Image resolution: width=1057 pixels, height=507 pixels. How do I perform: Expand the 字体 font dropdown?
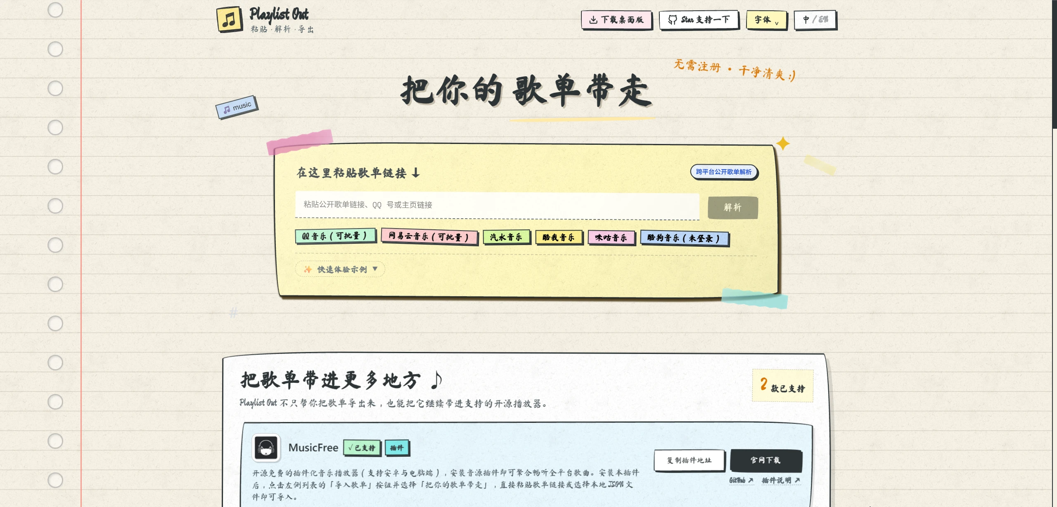tap(766, 20)
